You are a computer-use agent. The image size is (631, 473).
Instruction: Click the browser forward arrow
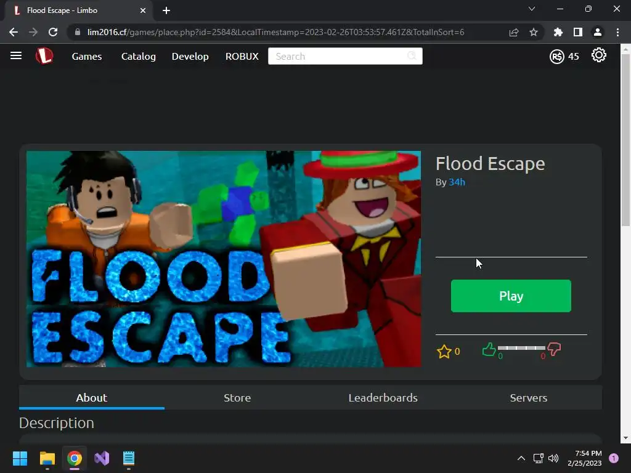coord(33,32)
